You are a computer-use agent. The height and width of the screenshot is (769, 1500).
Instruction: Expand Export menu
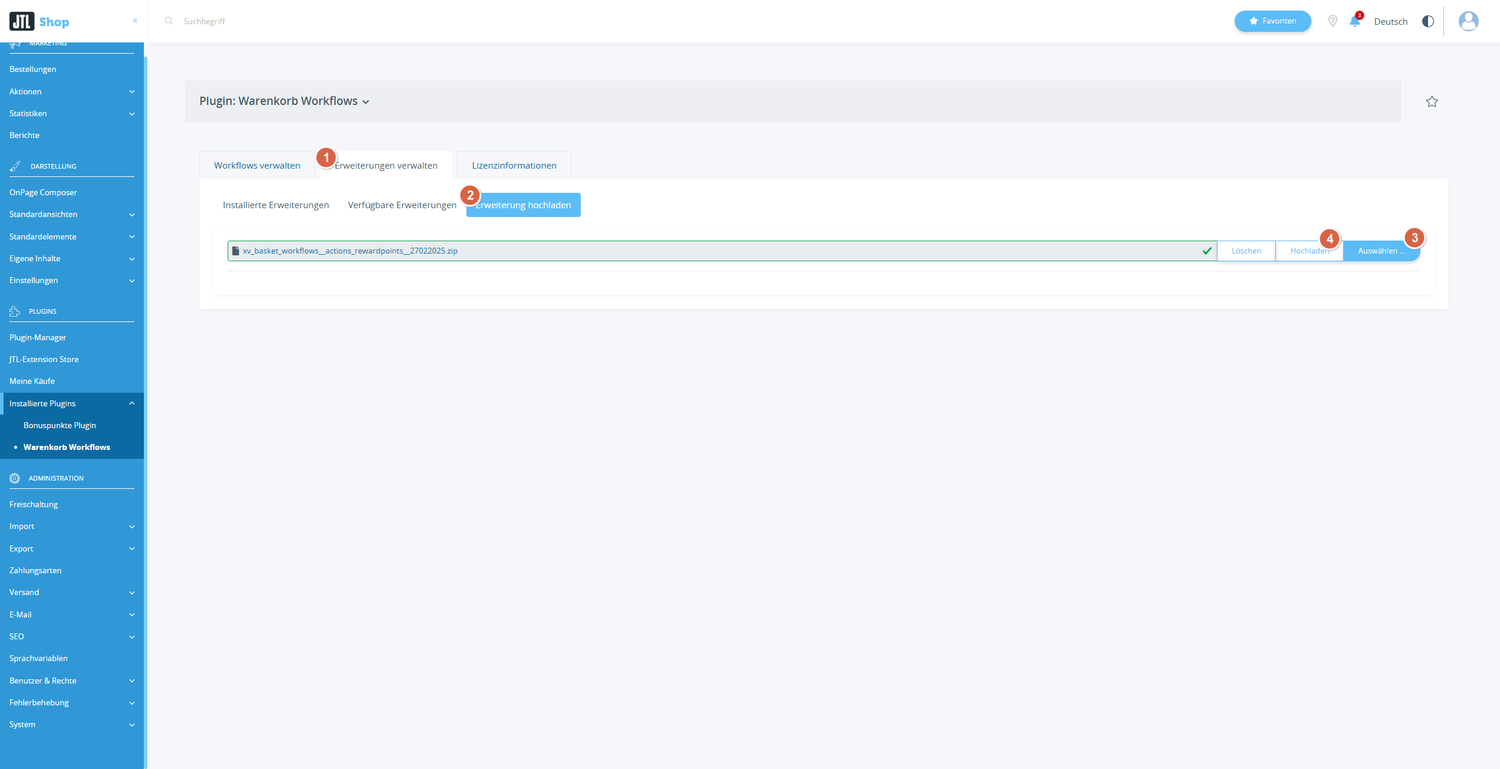coord(72,548)
